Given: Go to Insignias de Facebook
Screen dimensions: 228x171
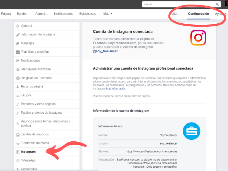Looking at the screenshot, I should point(46,78).
